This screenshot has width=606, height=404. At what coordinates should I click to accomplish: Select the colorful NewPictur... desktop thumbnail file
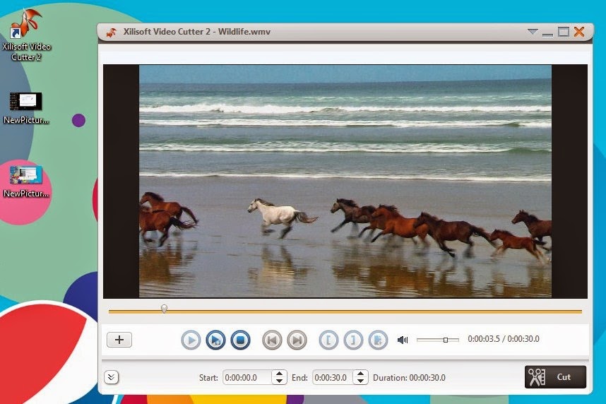pyautogui.click(x=26, y=182)
